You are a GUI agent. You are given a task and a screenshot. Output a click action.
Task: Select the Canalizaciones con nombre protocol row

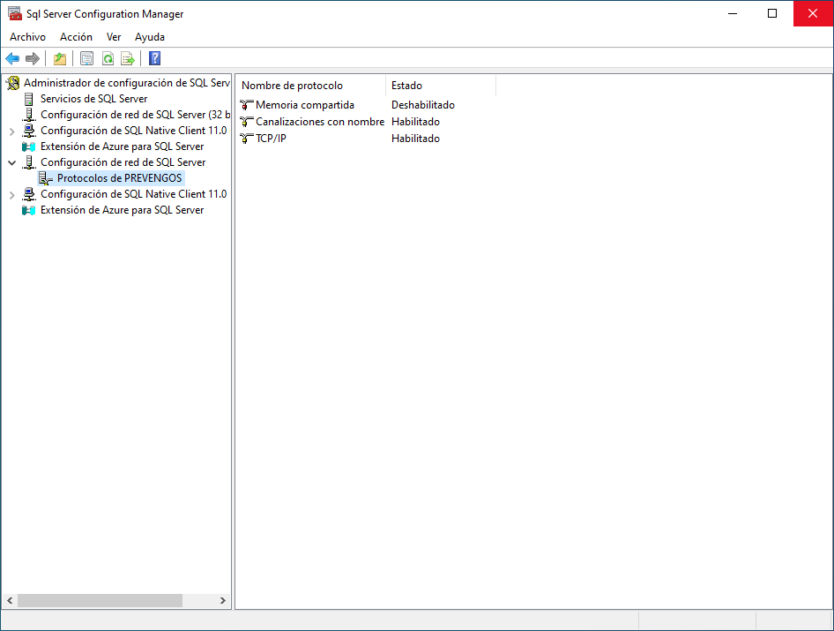point(319,122)
